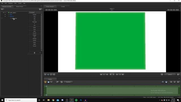Open the Transform dropdown in timeline
This screenshot has height=102, width=181.
click(68, 82)
